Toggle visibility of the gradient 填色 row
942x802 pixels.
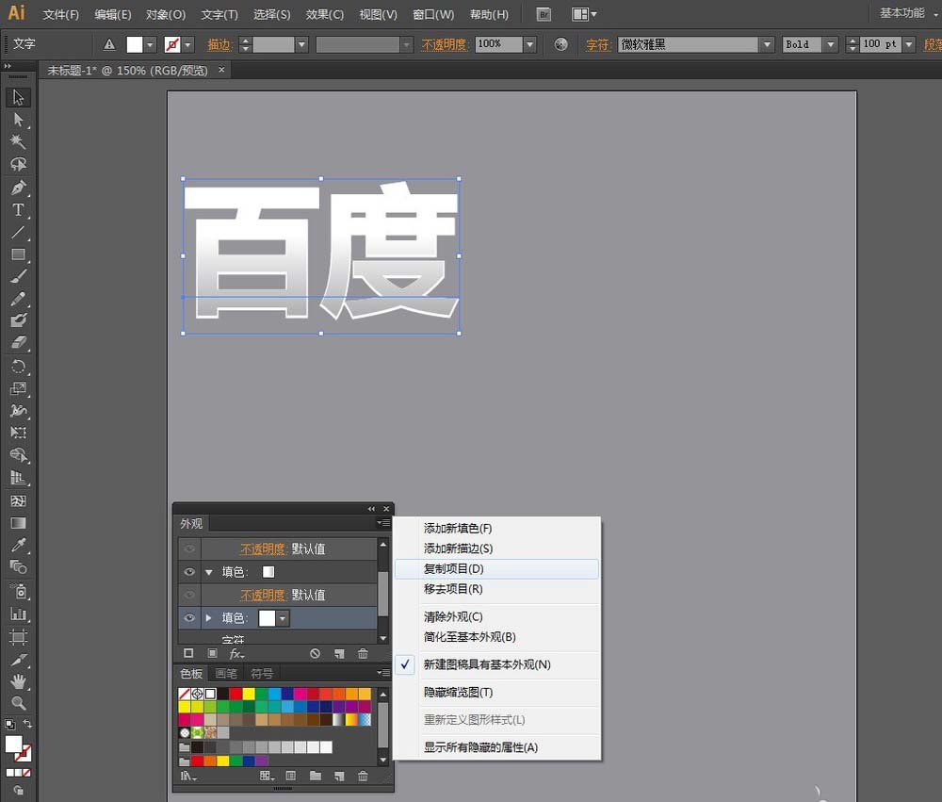click(189, 572)
